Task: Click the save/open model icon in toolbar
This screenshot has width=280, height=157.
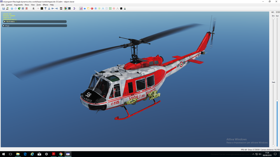Action: tap(4, 8)
